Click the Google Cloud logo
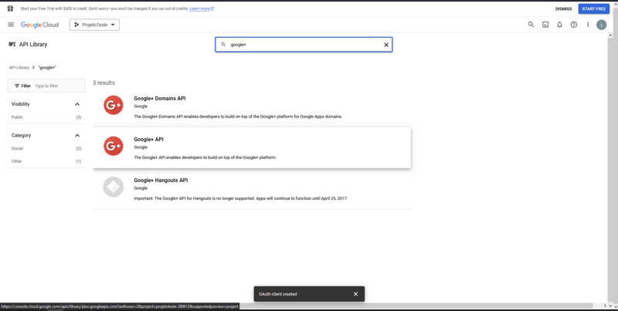The width and height of the screenshot is (618, 311). tap(39, 25)
